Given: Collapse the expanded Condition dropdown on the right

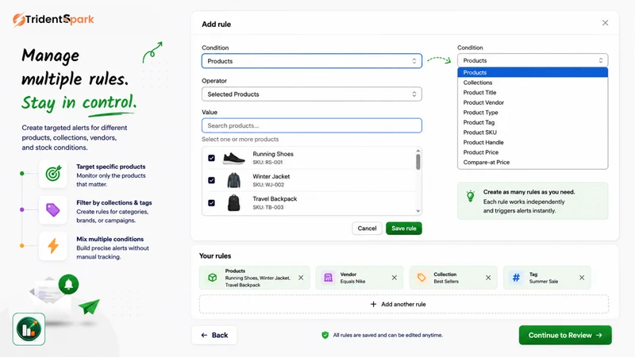Looking at the screenshot, I should 533,60.
